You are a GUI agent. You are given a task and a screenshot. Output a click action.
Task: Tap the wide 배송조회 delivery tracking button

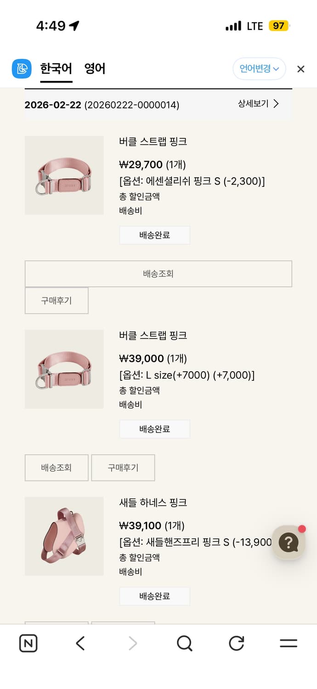coord(158,274)
